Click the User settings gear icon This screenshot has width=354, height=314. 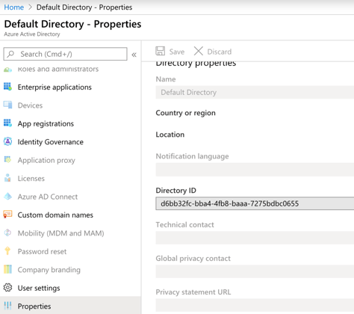7,288
